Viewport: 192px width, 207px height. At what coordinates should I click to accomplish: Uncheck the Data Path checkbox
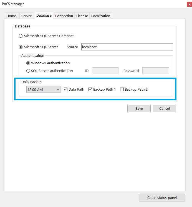pyautogui.click(x=65, y=90)
